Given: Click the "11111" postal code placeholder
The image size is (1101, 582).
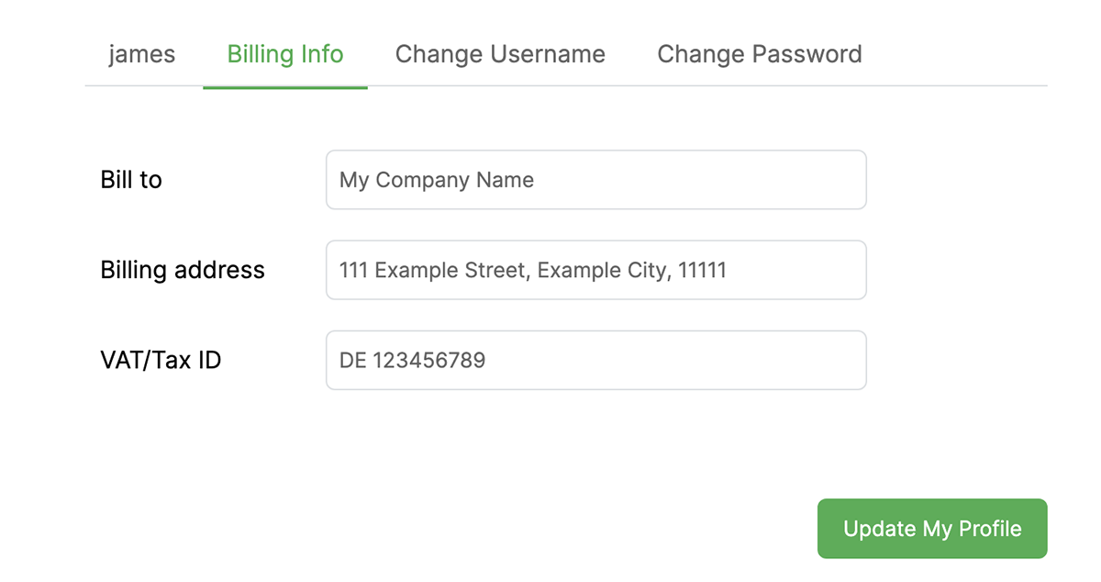Looking at the screenshot, I should pos(702,271).
